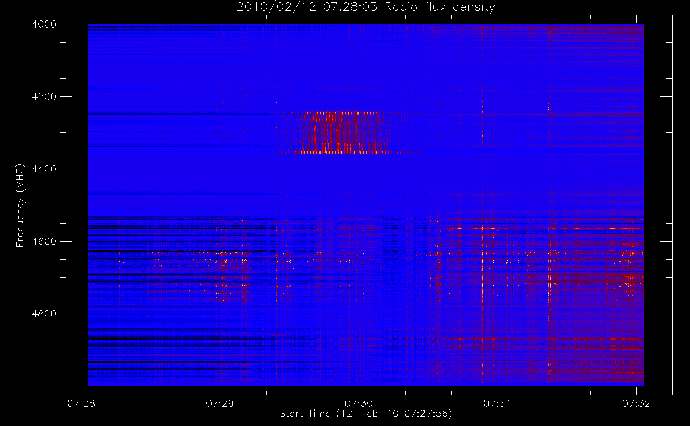Click the 07:29 time tick label

click(x=220, y=403)
